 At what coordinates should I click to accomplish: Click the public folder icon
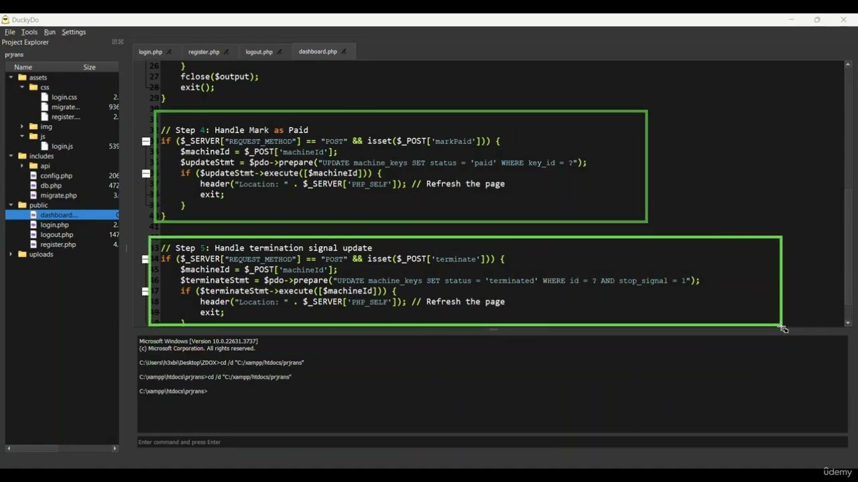pos(22,205)
